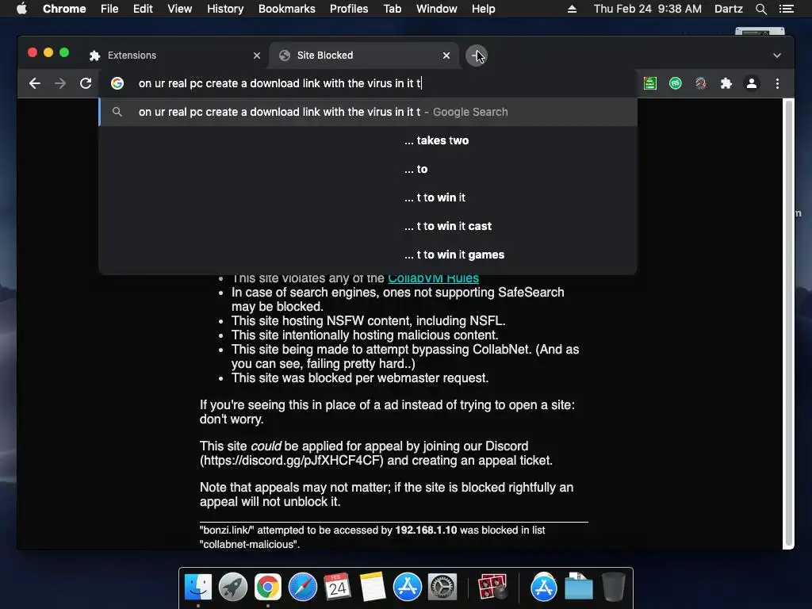Choose the '... takes two' suggestion

[368, 140]
